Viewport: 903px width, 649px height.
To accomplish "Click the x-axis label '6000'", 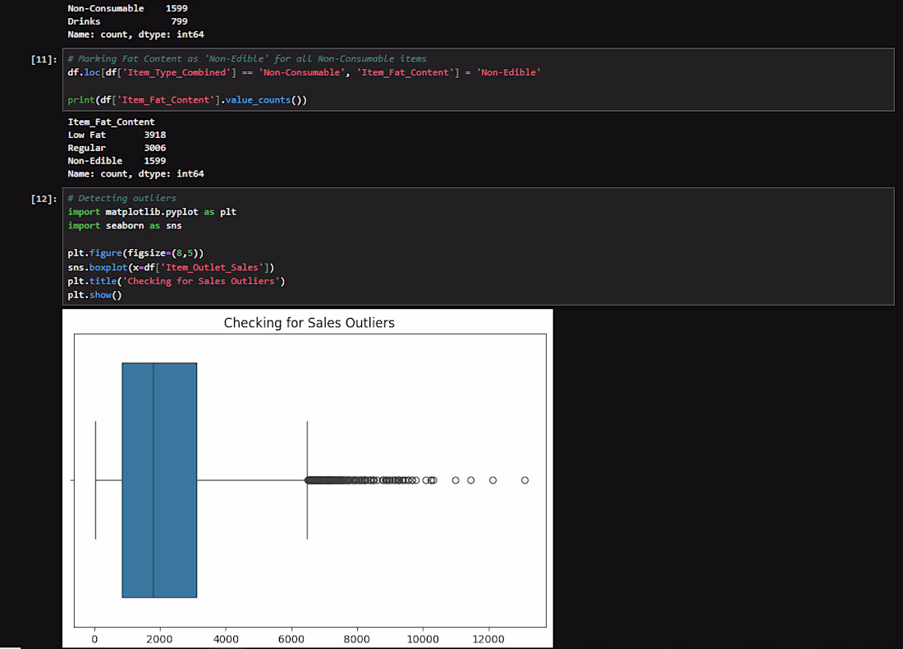I will pos(291,639).
